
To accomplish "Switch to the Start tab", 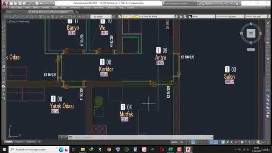I will pyautogui.click(x=9, y=12).
